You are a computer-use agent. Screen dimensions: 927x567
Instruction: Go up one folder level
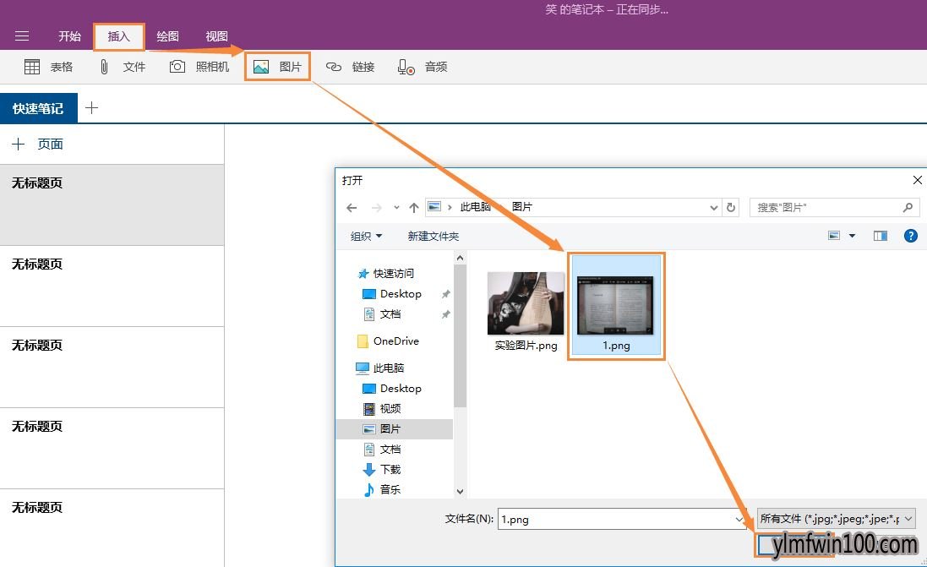[414, 208]
